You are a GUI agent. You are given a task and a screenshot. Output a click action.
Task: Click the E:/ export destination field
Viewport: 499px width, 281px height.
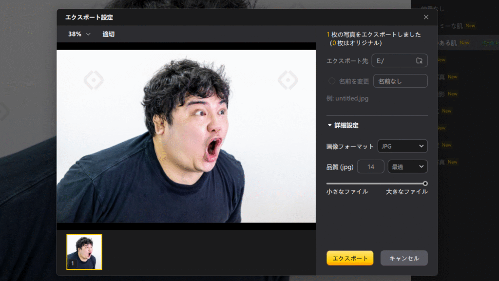[x=393, y=60]
